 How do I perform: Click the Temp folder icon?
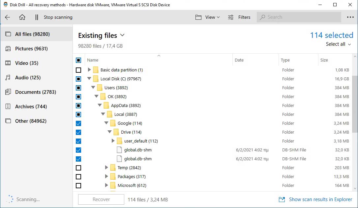(x=113, y=168)
